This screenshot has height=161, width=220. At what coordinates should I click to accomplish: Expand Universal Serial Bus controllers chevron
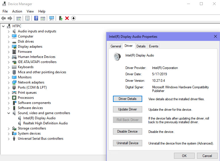[x=9, y=139]
